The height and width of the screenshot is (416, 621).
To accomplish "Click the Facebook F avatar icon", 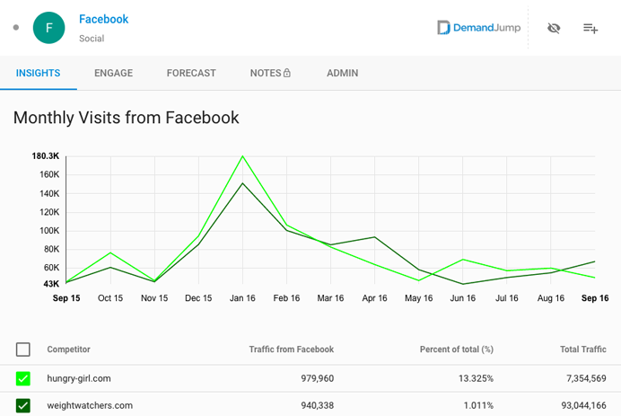I will point(48,28).
